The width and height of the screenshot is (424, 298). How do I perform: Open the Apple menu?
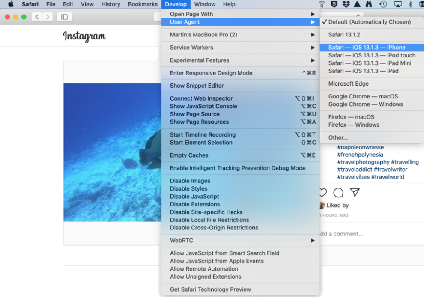pyautogui.click(x=11, y=4)
